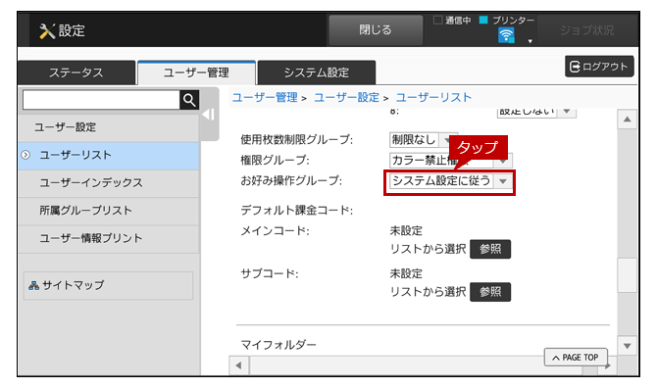Open the 権限グループ dropdown
Image resolution: width=657 pixels, height=388 pixels.
(451, 161)
